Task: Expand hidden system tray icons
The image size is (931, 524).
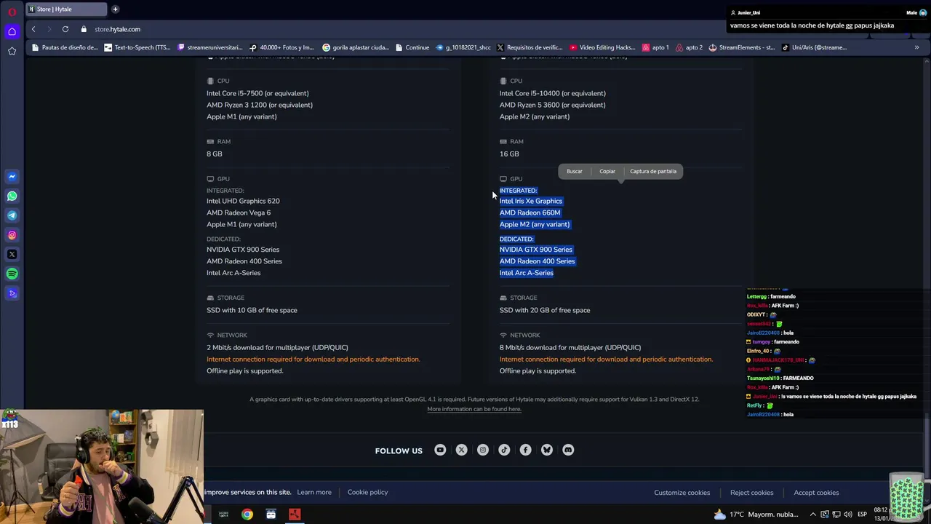Action: coord(813,515)
